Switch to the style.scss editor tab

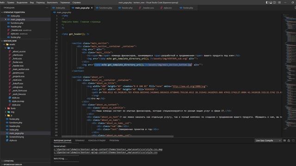click(x=167, y=8)
